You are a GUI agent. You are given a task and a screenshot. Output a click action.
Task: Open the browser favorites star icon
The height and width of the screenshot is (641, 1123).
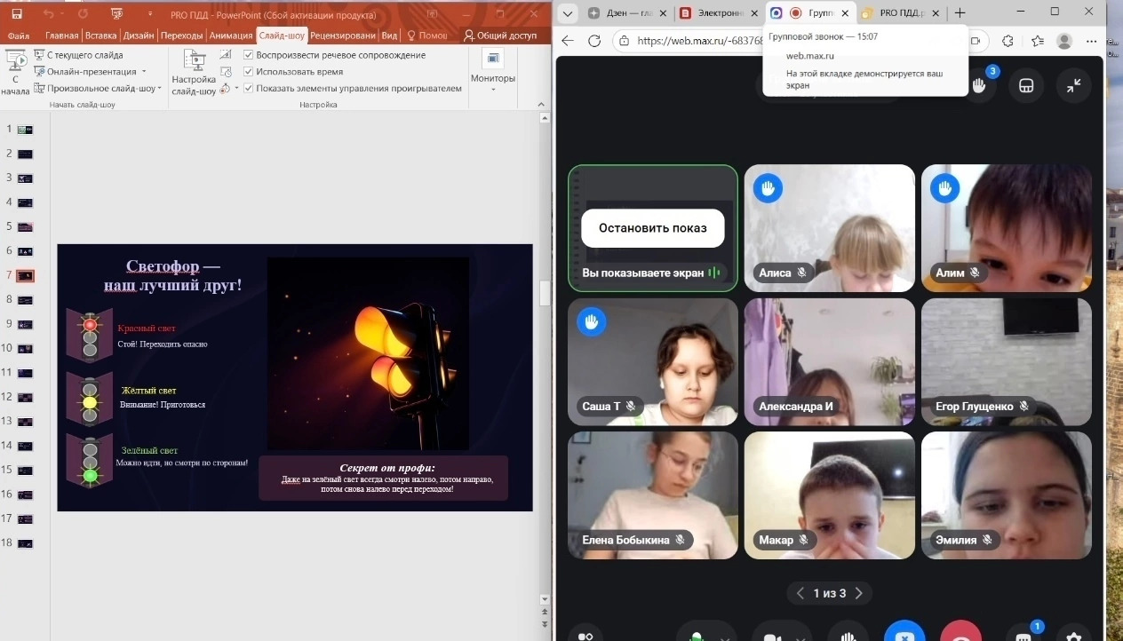pos(1038,42)
